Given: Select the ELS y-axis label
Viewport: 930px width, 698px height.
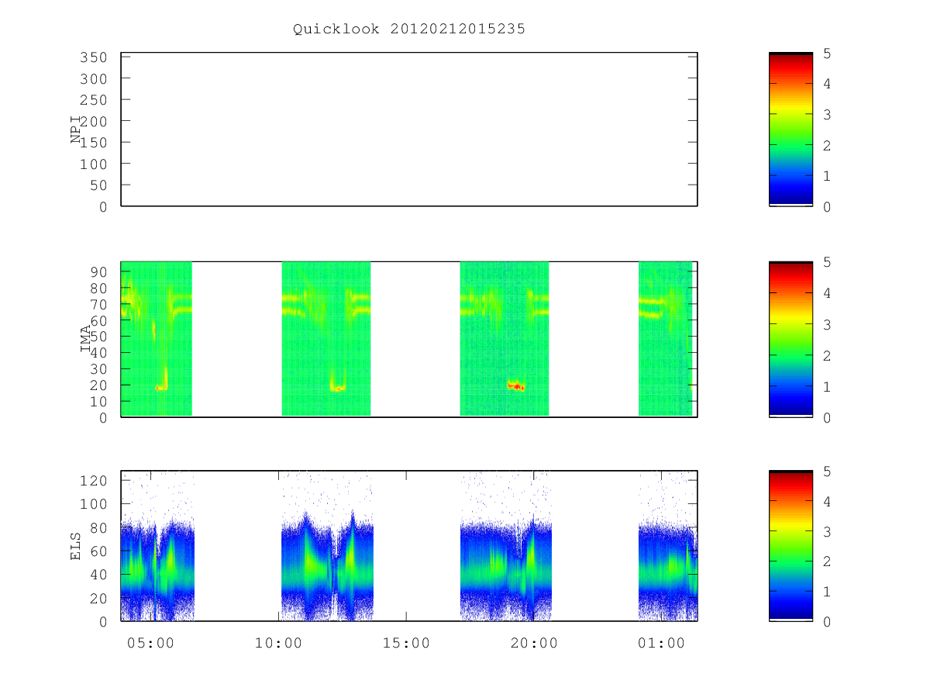Looking at the screenshot, I should click(76, 546).
